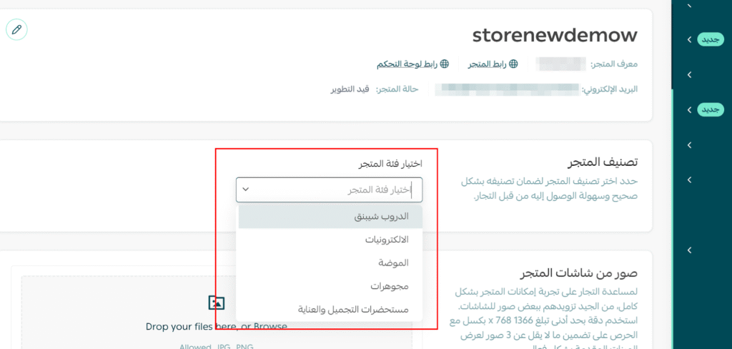Expand the bottommost sidebar chevron item
The height and width of the screenshot is (349, 732).
coord(689,250)
